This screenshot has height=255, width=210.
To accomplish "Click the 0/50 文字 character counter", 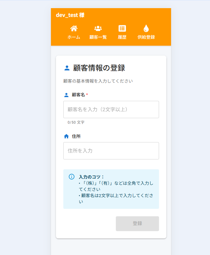I will coord(76,122).
